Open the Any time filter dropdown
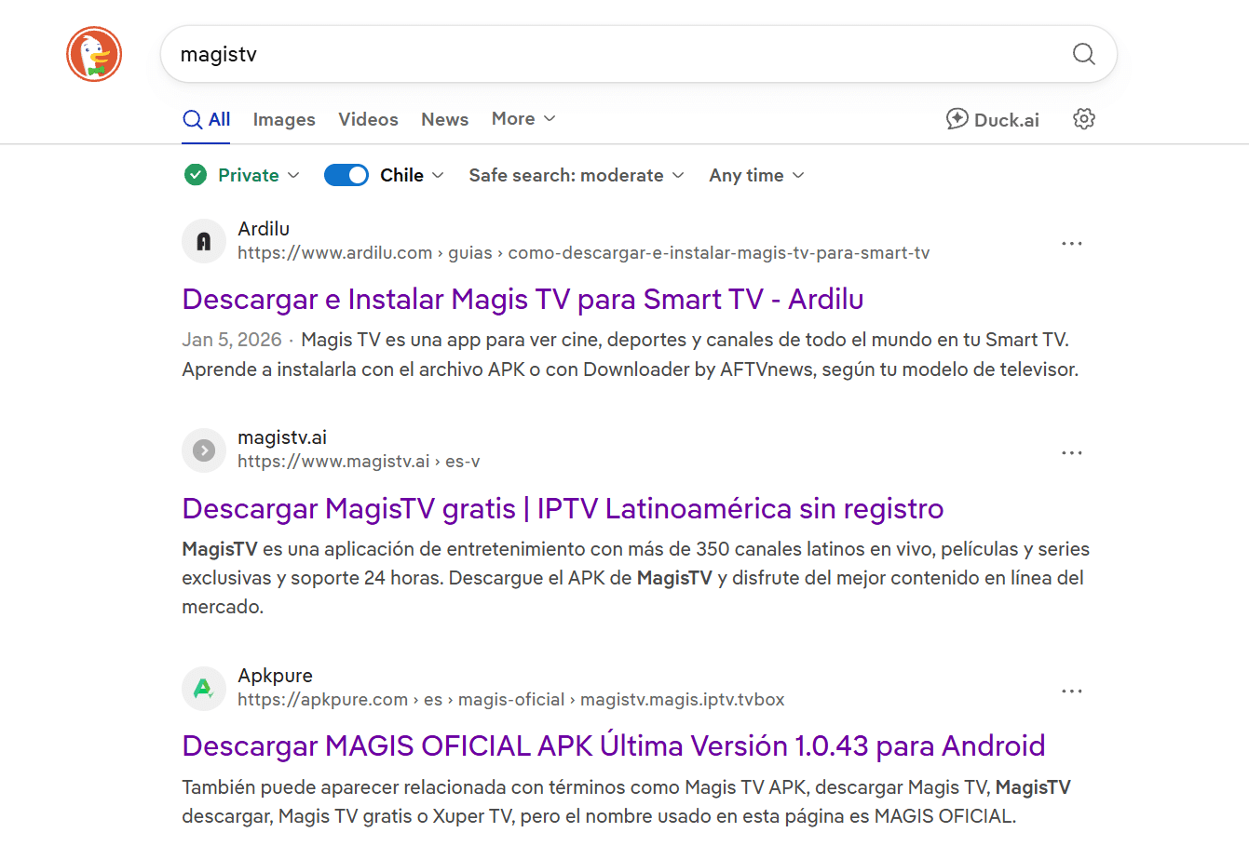Viewport: 1249px width, 846px height. click(756, 175)
